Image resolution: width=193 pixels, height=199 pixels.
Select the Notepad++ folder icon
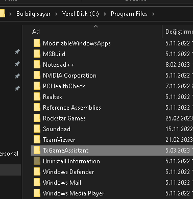37,65
